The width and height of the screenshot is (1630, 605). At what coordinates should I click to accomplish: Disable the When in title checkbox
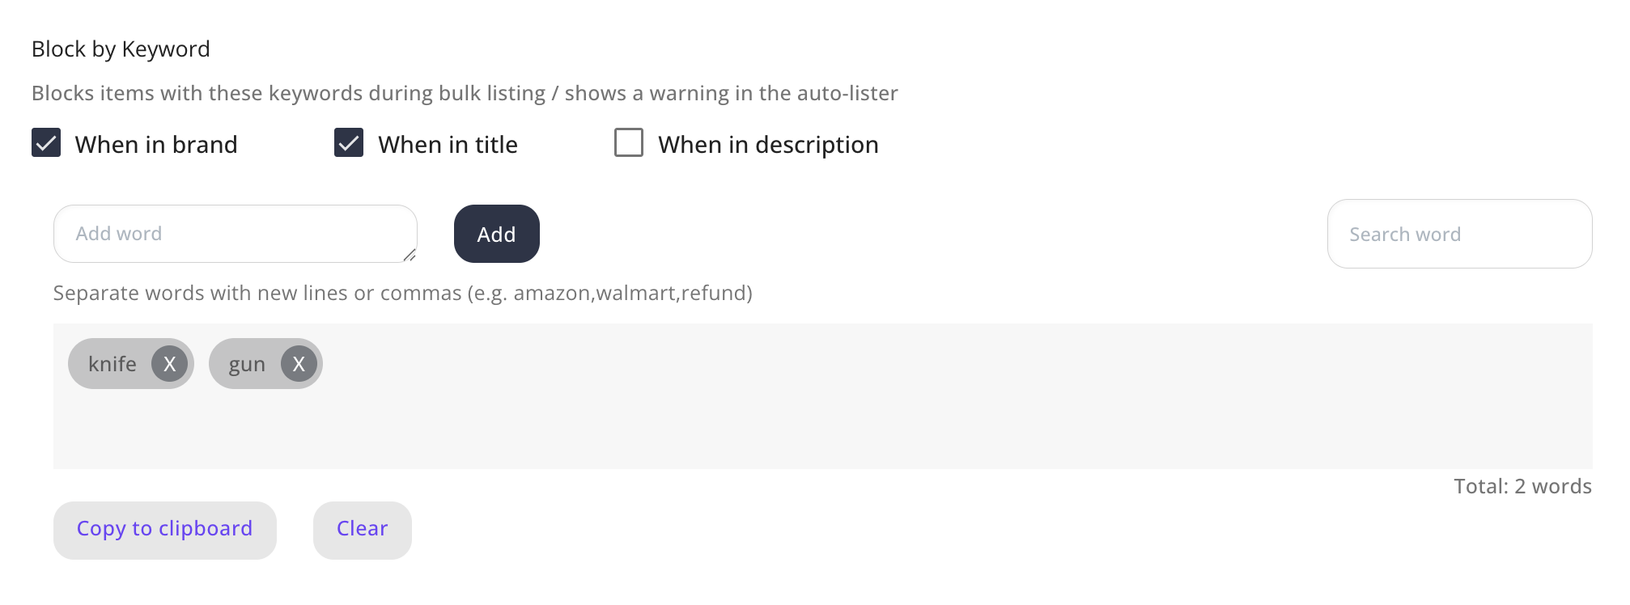pos(349,143)
